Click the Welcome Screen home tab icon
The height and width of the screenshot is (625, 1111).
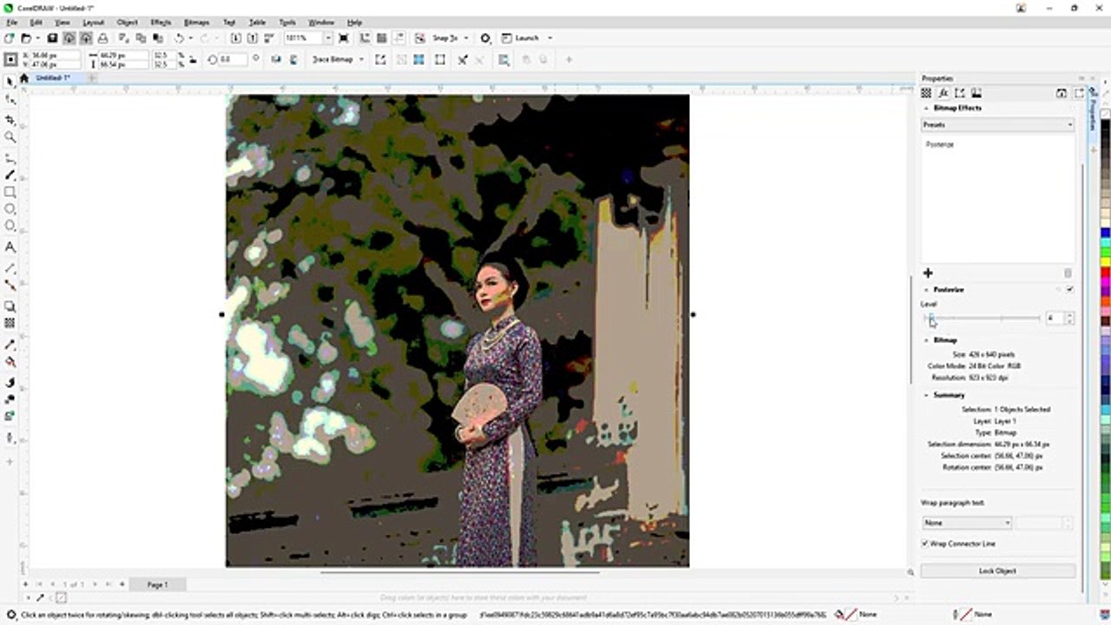click(x=24, y=78)
